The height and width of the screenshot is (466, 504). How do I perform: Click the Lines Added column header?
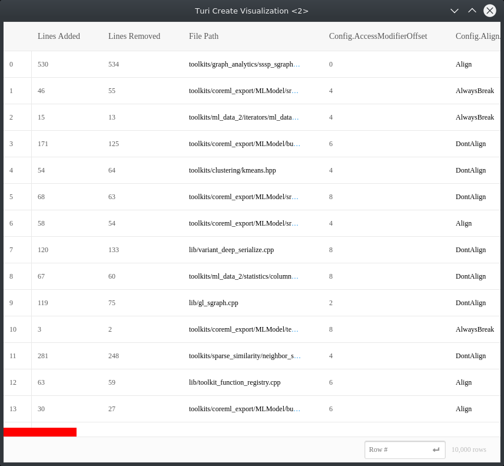59,36
